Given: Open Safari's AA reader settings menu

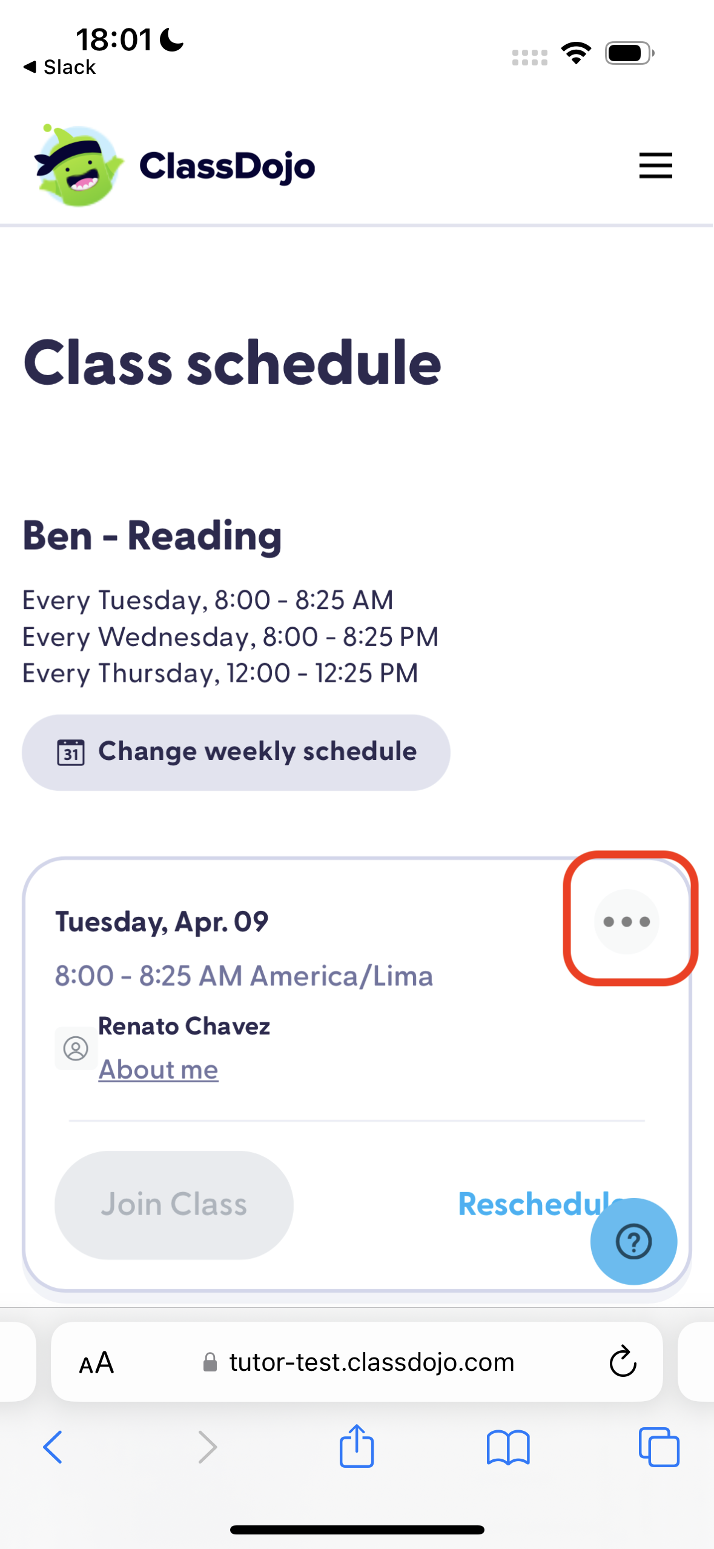Looking at the screenshot, I should [x=96, y=1363].
